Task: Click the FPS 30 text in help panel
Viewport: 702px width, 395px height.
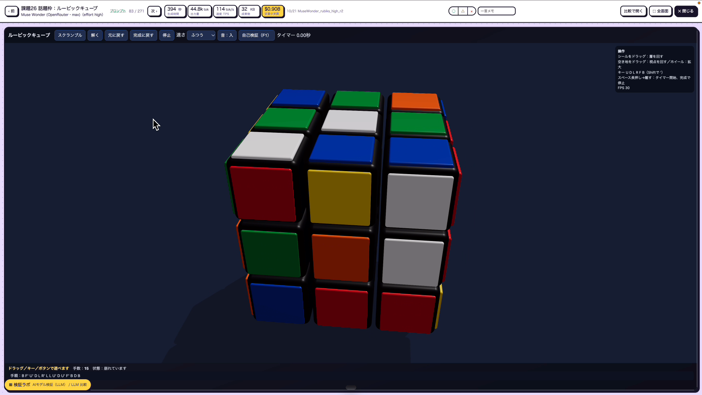Action: click(624, 88)
